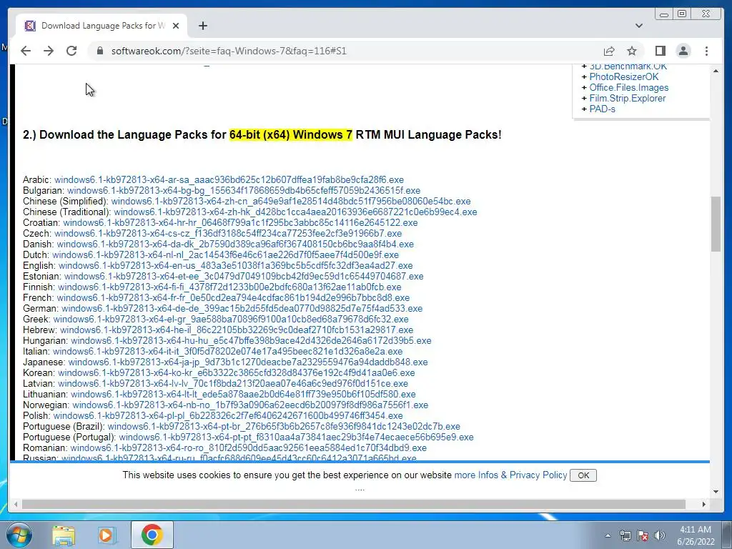Bookmark this page with the star icon

632,51
